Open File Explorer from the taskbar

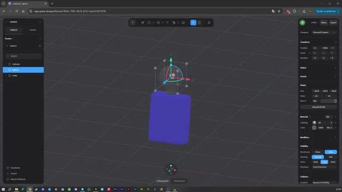tap(16, 189)
